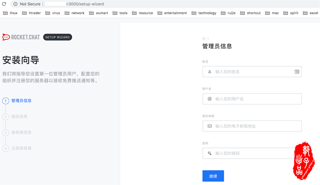Open the network bookmarks folder
This screenshot has height=185, width=320.
[74, 13]
